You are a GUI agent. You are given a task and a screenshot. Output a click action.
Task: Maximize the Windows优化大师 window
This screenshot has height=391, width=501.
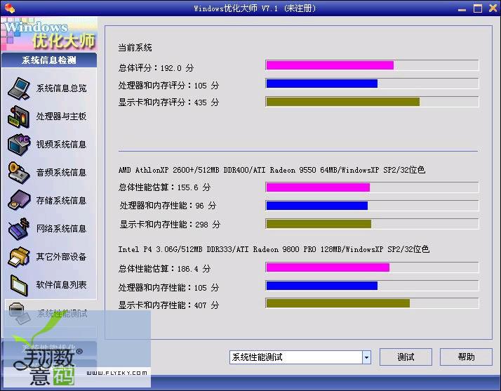(478, 8)
